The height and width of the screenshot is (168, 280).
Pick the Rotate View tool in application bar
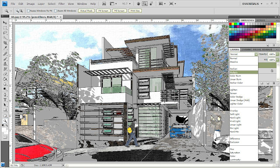click(x=151, y=3)
